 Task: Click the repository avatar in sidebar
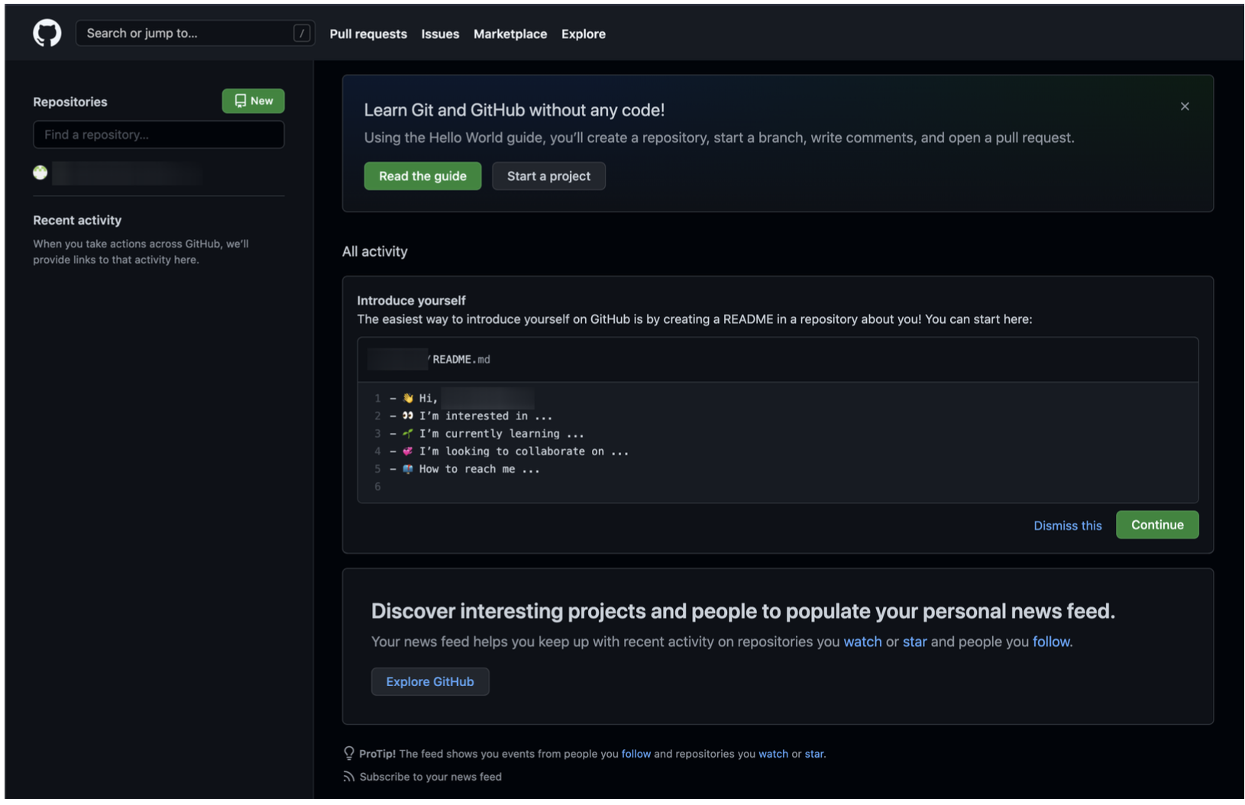[40, 173]
